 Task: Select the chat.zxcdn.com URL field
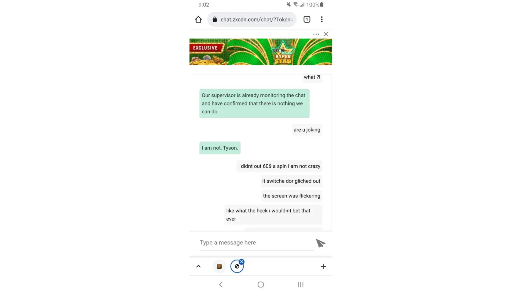point(252,19)
